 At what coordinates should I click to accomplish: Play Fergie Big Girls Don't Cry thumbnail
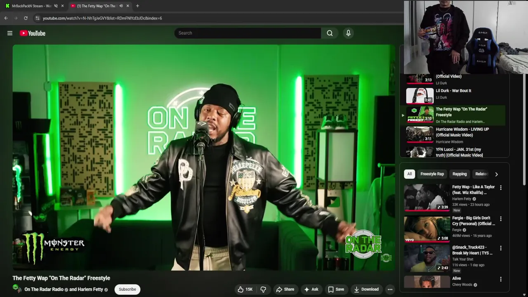pyautogui.click(x=427, y=229)
